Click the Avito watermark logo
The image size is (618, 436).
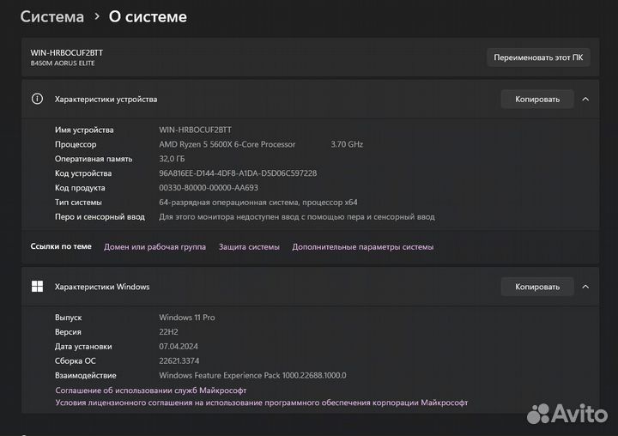click(x=566, y=414)
